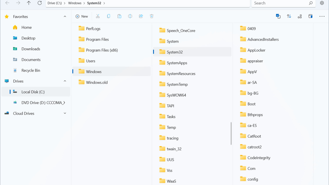Toggle multi-selection checkboxes icon

click(x=278, y=16)
